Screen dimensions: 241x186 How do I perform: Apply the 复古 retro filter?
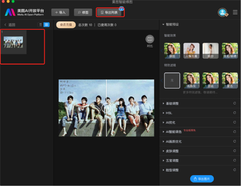[x=230, y=81]
